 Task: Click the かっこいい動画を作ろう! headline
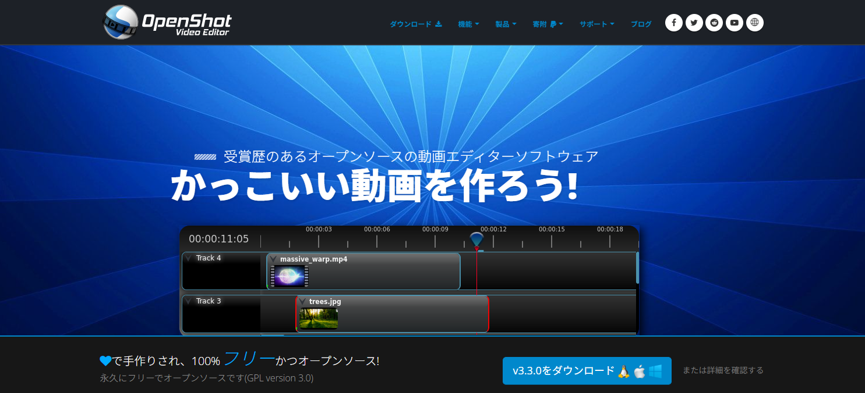375,185
